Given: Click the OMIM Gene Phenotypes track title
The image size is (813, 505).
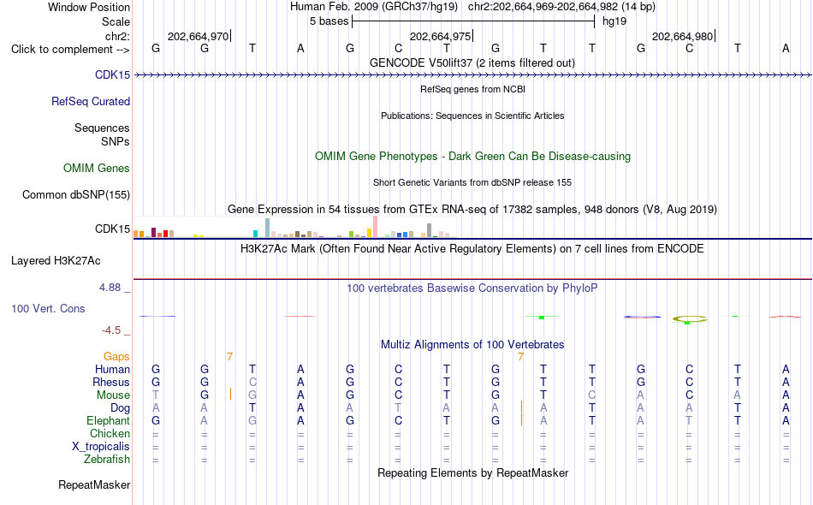Looking at the screenshot, I should [472, 156].
